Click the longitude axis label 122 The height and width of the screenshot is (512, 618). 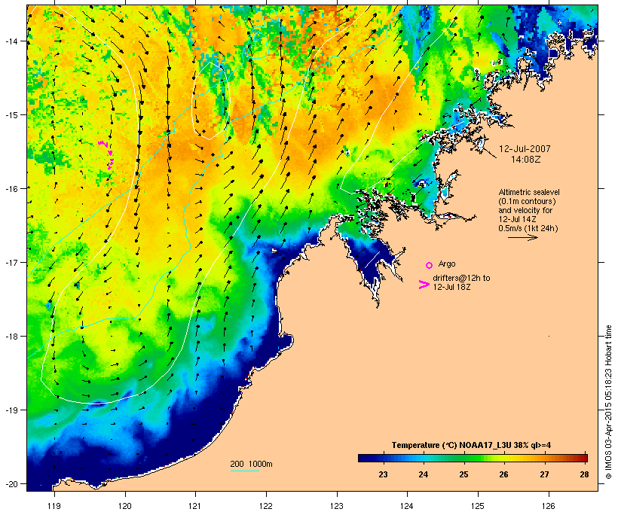(x=266, y=506)
